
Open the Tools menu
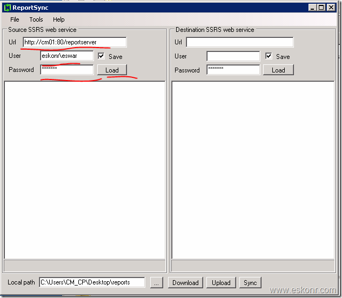click(x=36, y=19)
